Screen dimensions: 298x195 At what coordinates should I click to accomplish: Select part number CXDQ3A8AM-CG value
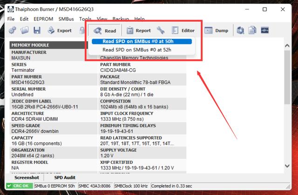(x=118, y=70)
